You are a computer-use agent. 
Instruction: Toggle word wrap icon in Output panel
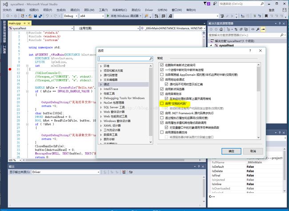coord(131,172)
